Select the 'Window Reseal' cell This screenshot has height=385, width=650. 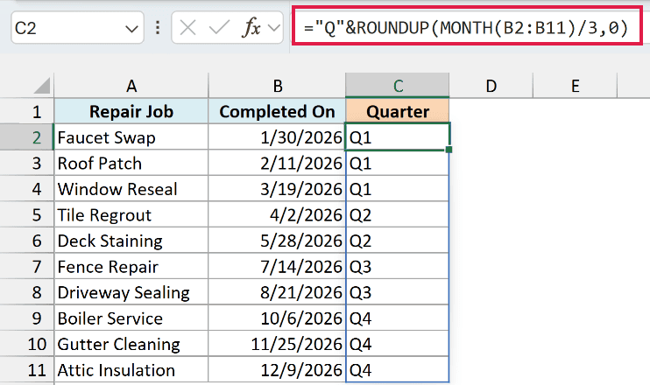pos(131,189)
